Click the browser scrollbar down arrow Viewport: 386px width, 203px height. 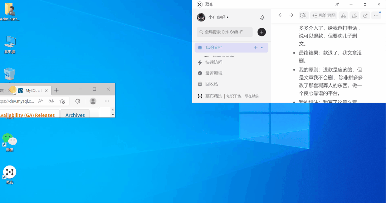(113, 114)
